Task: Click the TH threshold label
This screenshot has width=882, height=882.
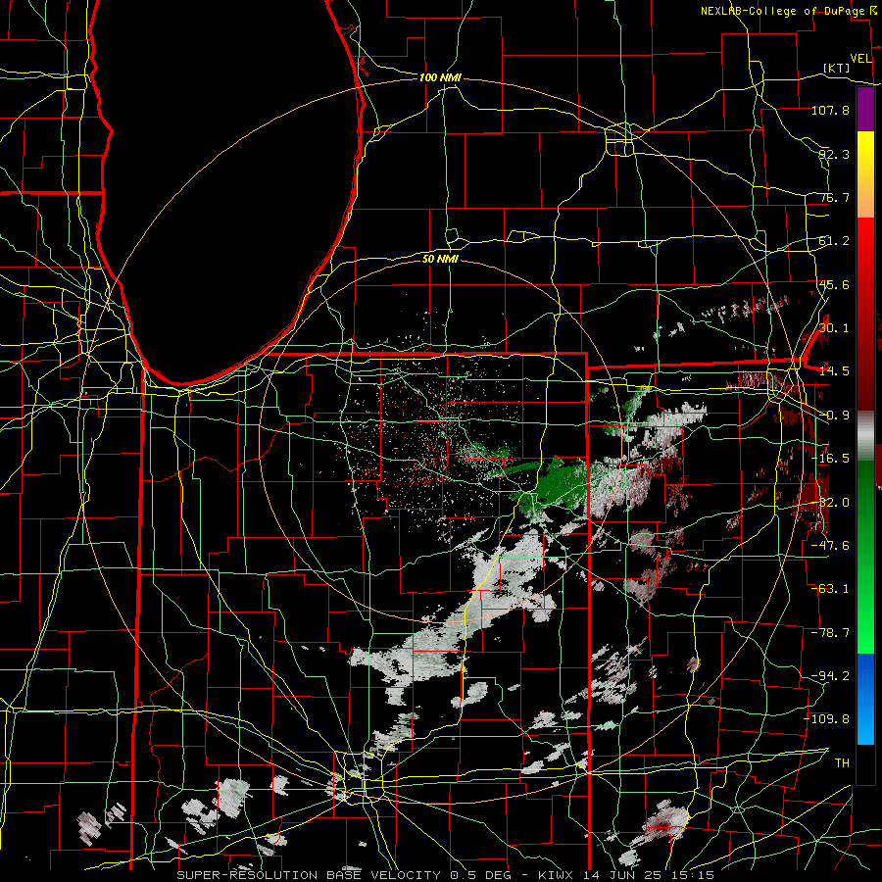Action: pos(842,763)
